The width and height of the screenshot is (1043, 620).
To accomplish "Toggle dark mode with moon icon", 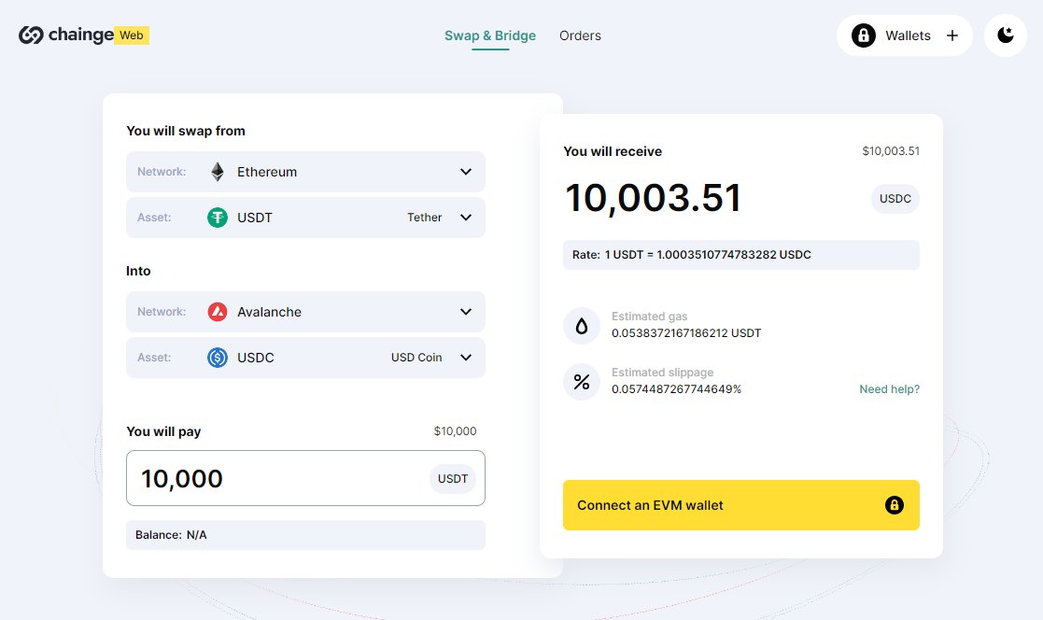I will (x=1005, y=35).
